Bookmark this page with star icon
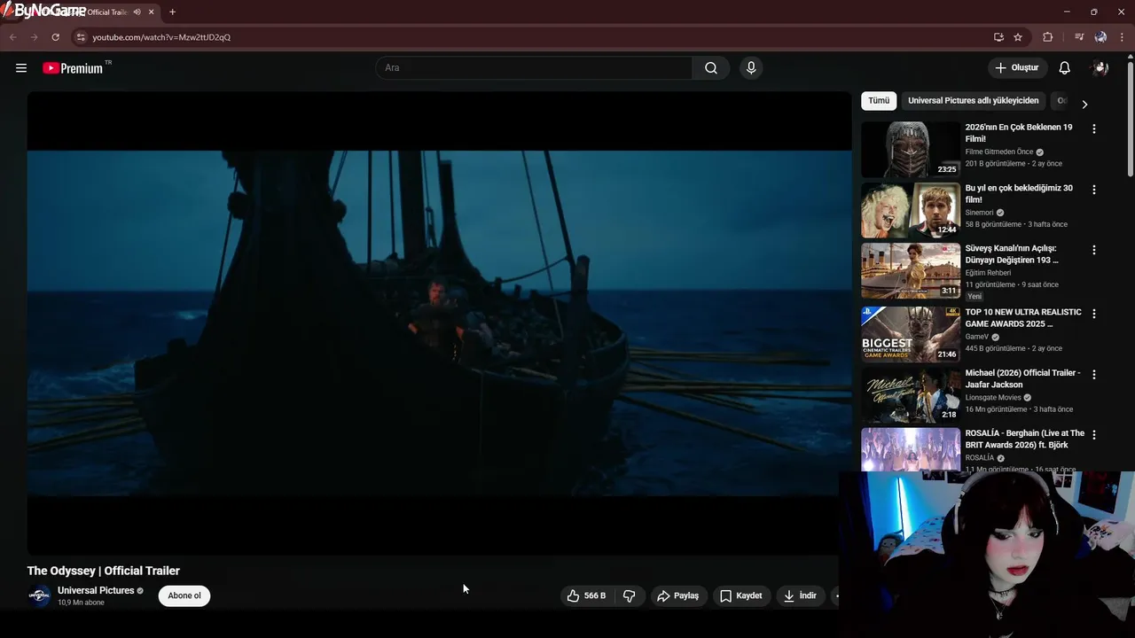Screen dimensions: 1135x638 (1018, 37)
